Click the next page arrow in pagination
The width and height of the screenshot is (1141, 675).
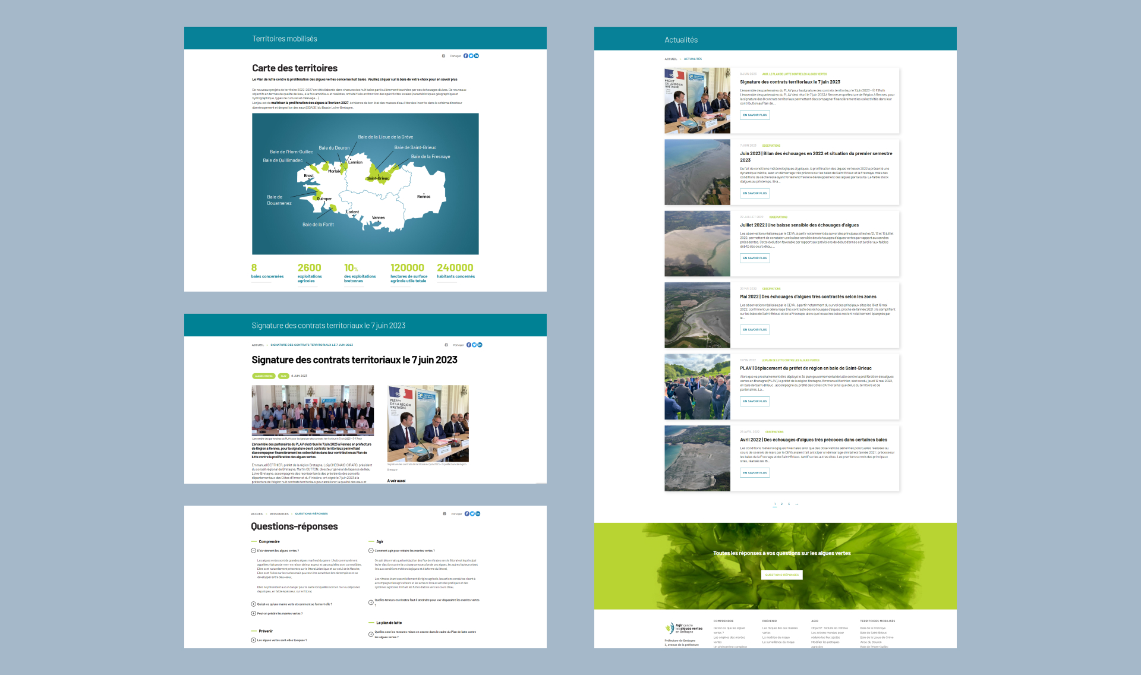tap(797, 504)
